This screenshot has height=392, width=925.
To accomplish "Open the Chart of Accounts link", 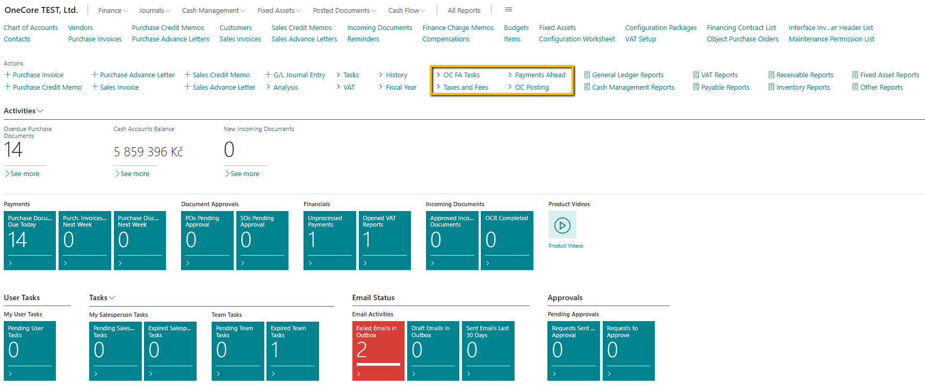I will pyautogui.click(x=31, y=28).
